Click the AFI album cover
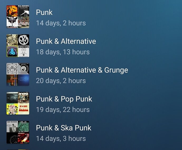 click(12, 11)
